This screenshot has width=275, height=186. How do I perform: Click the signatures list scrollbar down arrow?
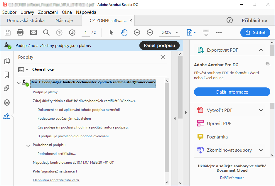tap(167, 182)
